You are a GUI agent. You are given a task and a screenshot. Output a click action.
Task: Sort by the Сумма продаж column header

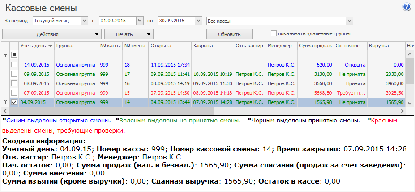pyautogui.click(x=315, y=46)
